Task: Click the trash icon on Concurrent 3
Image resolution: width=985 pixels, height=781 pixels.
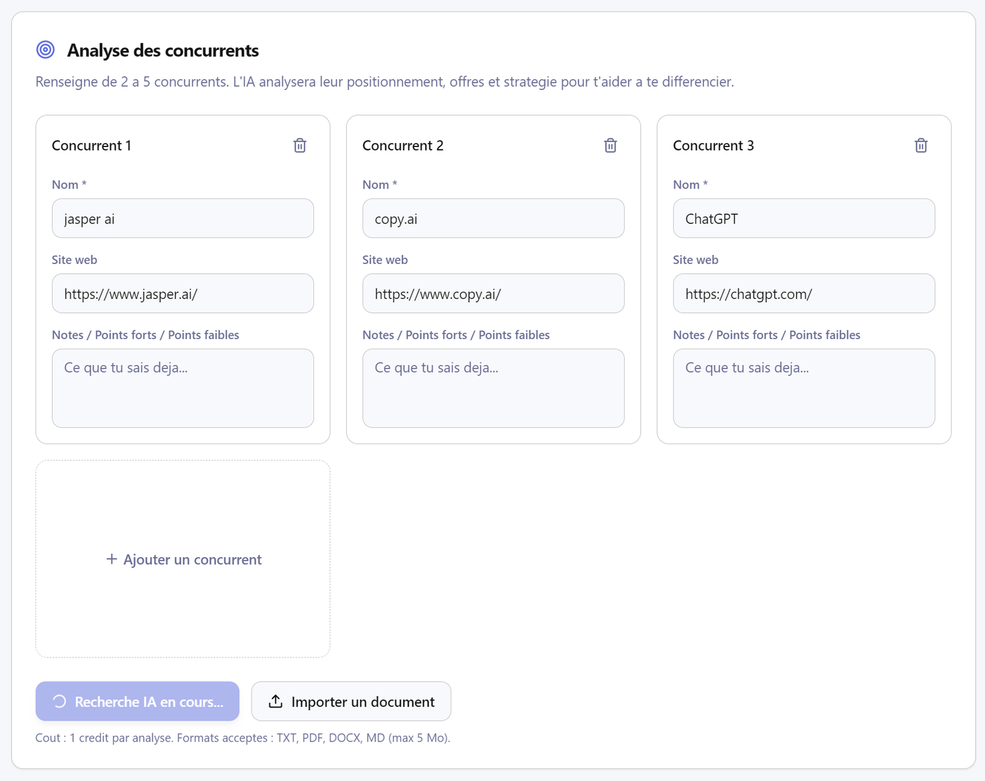Action: tap(921, 145)
